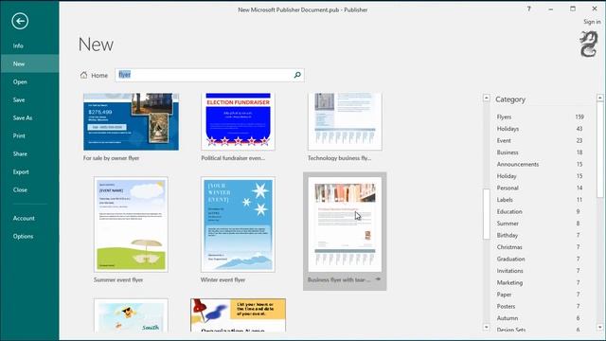Image resolution: width=606 pixels, height=341 pixels.
Task: Click category list scrollbar down arrow
Action: click(x=599, y=328)
